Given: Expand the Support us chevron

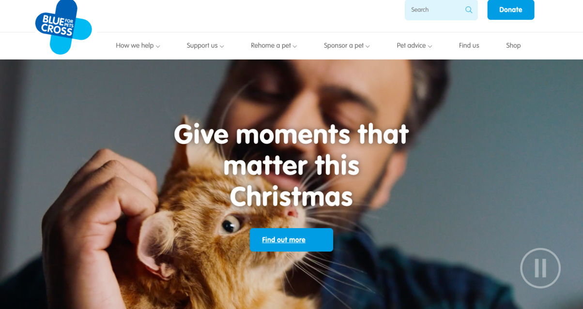Looking at the screenshot, I should click(x=222, y=46).
